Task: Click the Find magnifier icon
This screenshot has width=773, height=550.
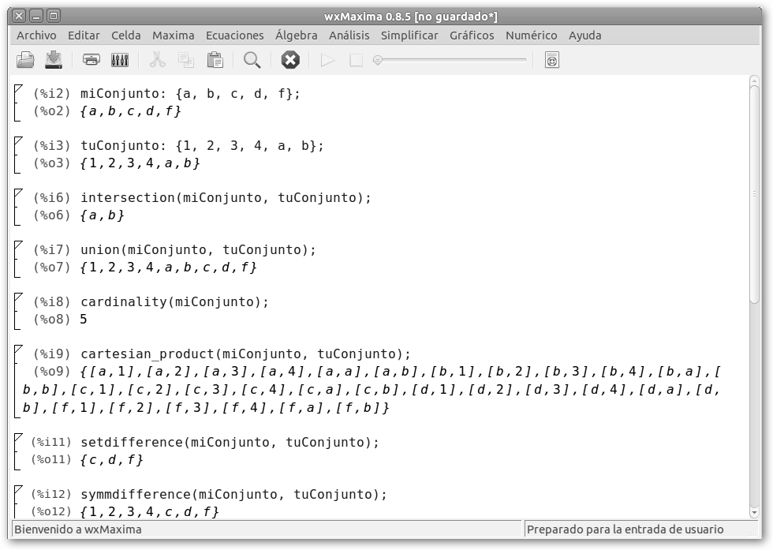Action: [x=252, y=60]
